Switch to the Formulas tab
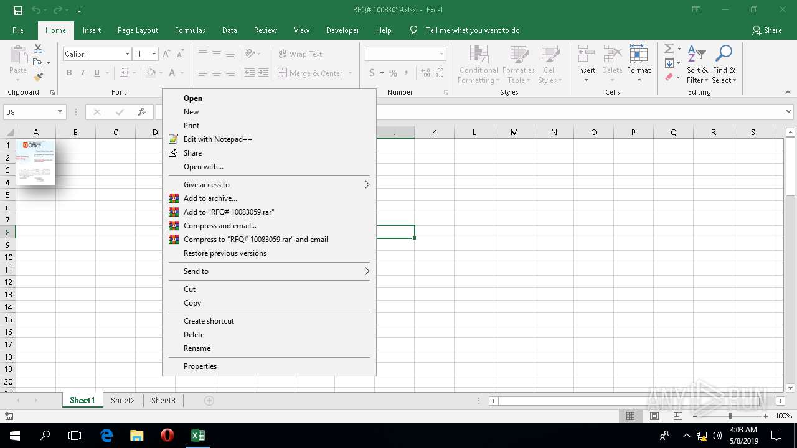 (190, 30)
